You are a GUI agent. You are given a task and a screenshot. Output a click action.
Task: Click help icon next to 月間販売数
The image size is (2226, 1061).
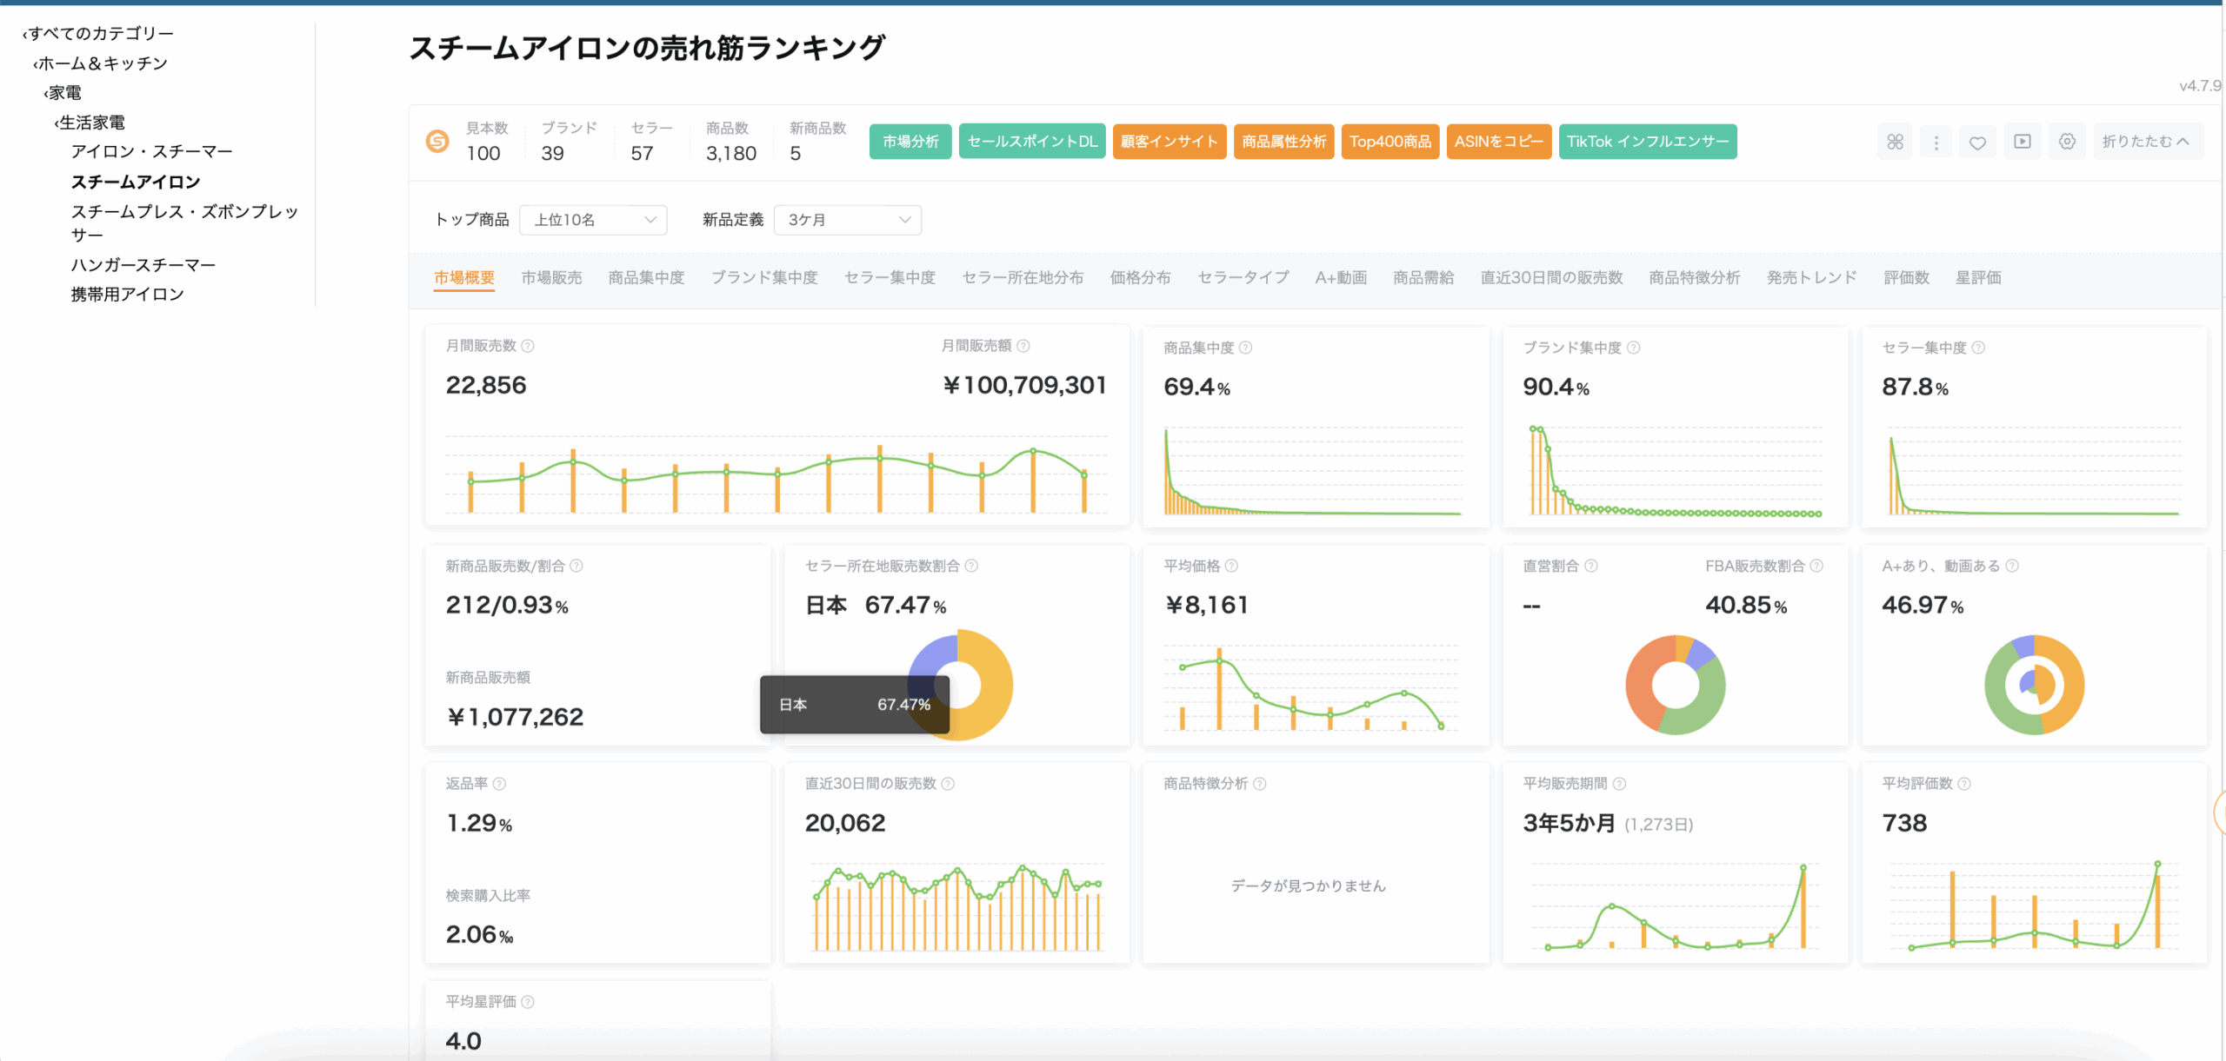tap(528, 346)
